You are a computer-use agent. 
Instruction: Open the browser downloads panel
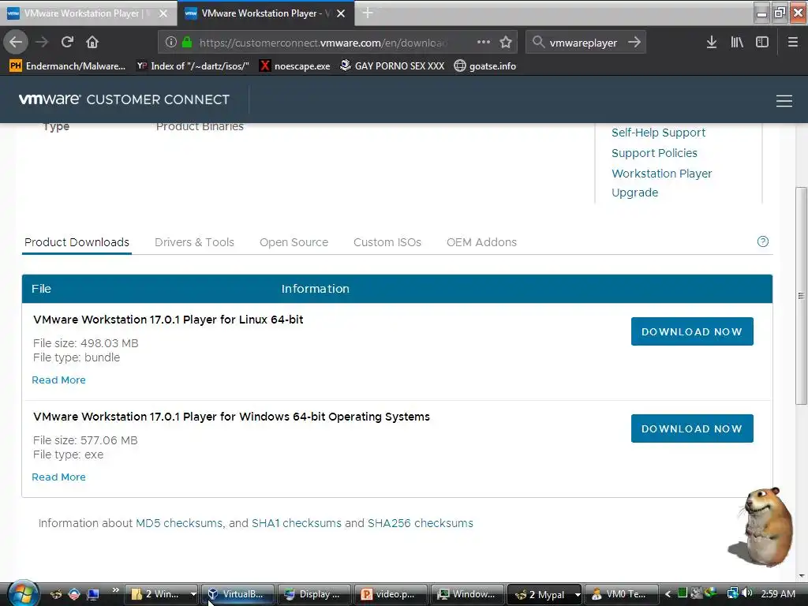pyautogui.click(x=711, y=42)
